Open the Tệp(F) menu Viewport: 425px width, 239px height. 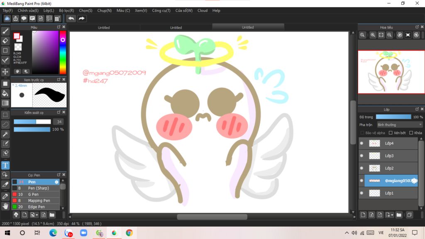(7, 10)
